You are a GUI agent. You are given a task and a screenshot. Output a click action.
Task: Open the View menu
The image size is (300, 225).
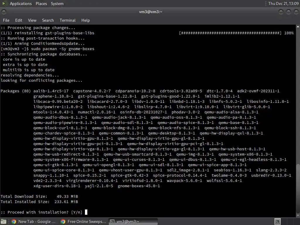[x=32, y=20]
